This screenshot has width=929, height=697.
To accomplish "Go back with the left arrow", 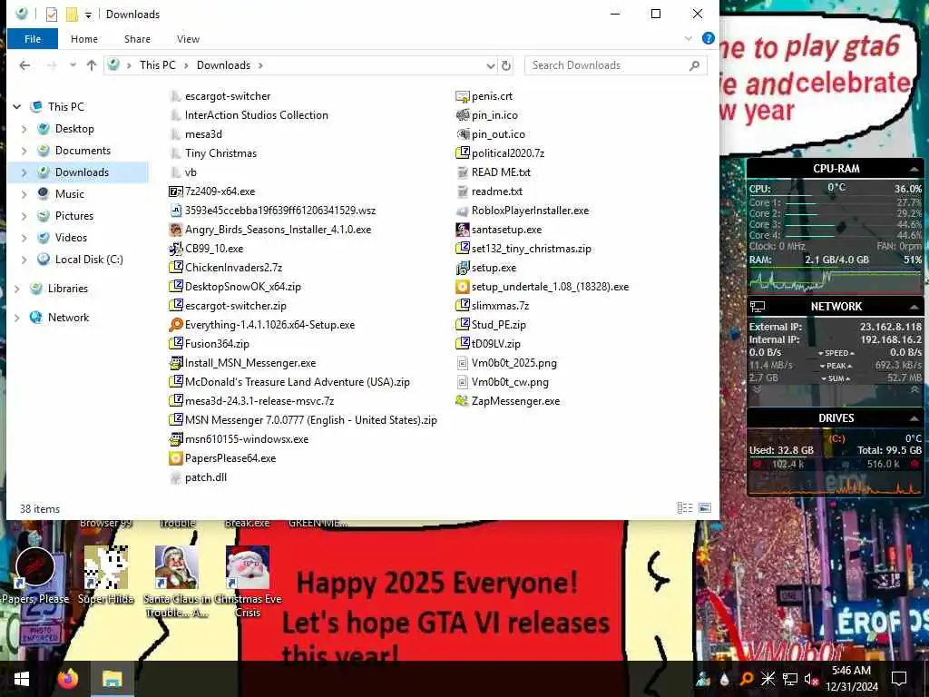I will tap(24, 65).
